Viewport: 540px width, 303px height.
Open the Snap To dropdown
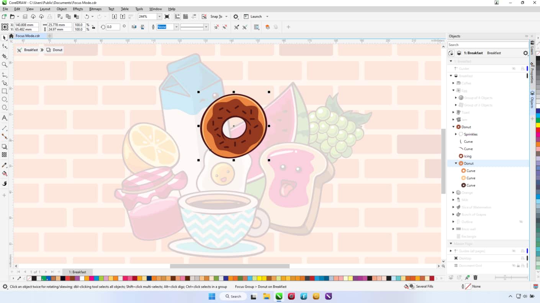click(x=217, y=16)
